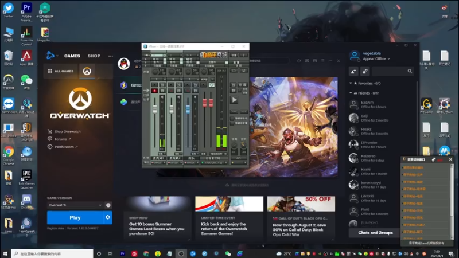This screenshot has width=459, height=258.
Task: Adjust mixer channel 1 white fader
Action: (155, 109)
